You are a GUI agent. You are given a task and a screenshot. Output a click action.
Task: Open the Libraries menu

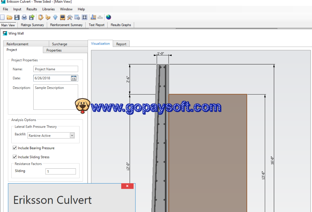click(48, 9)
